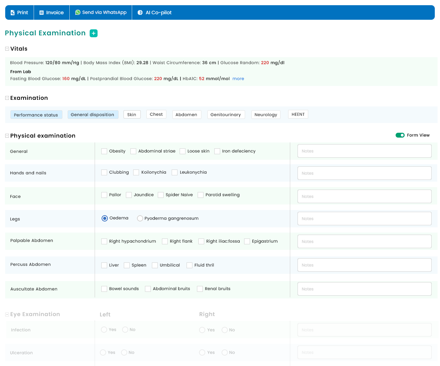Click the Print icon in toolbar
The image size is (440, 366).
[x=12, y=12]
